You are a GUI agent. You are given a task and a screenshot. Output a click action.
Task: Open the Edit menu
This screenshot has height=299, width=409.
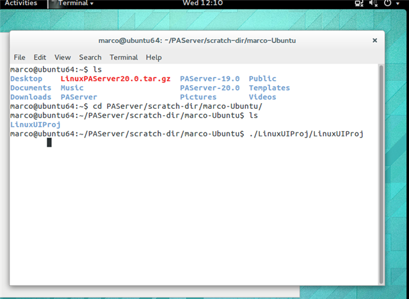(x=40, y=58)
